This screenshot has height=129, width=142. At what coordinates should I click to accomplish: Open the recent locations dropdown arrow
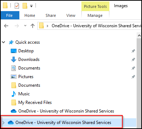(25, 25)
